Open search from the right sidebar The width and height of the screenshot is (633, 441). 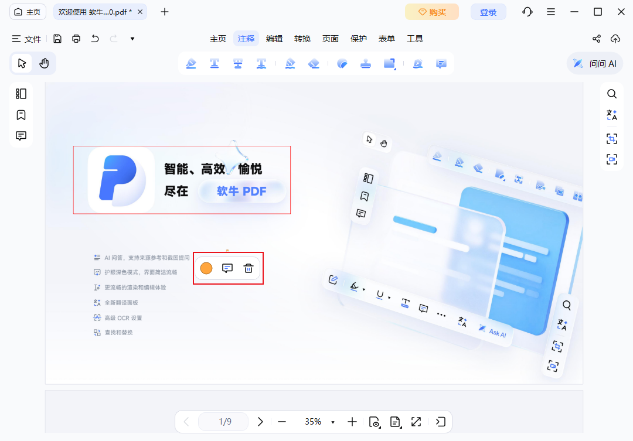(x=611, y=94)
